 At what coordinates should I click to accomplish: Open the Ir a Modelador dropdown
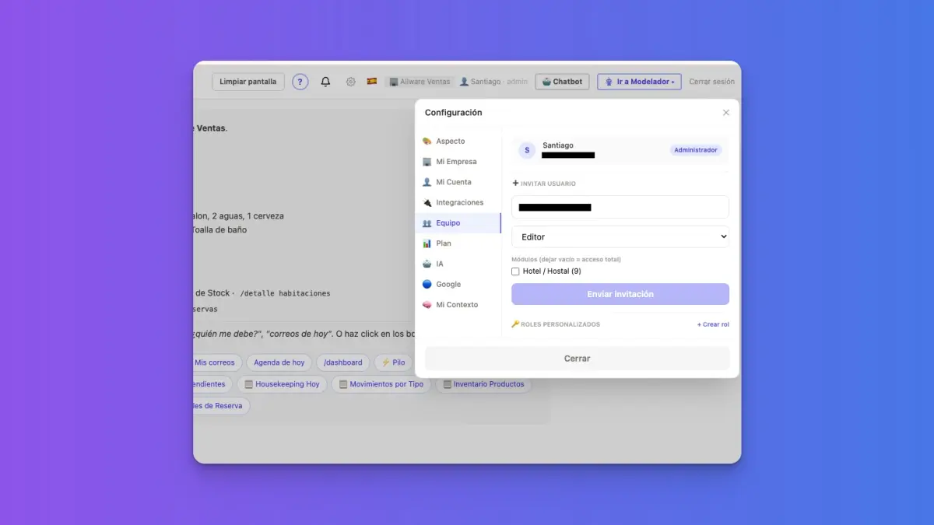639,82
